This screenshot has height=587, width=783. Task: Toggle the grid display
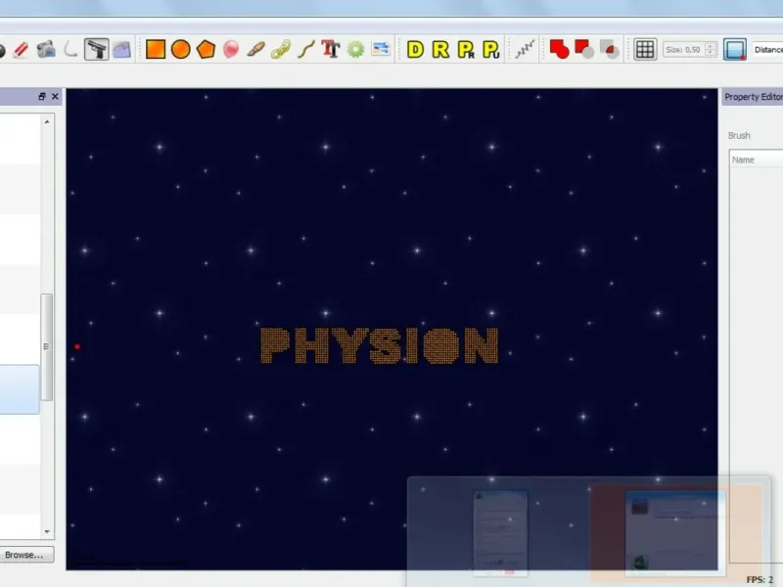pyautogui.click(x=645, y=50)
